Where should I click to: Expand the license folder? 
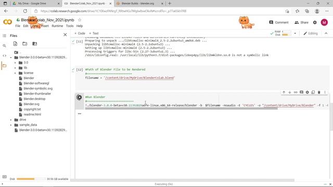(15, 73)
